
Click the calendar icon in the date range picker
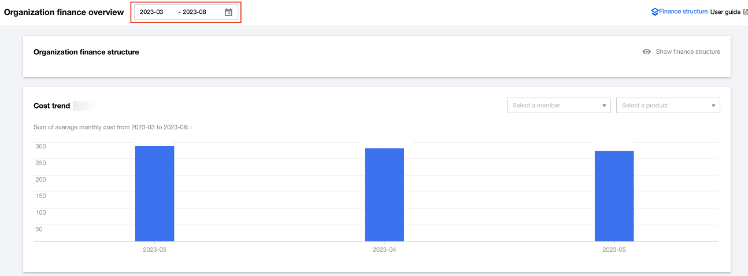tap(228, 12)
